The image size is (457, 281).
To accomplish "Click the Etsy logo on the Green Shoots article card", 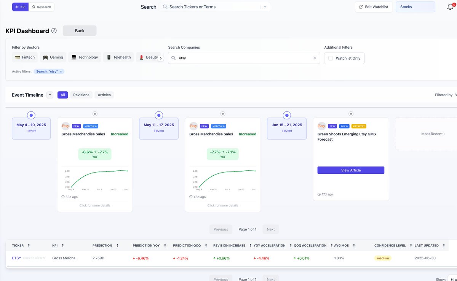I will point(322,126).
